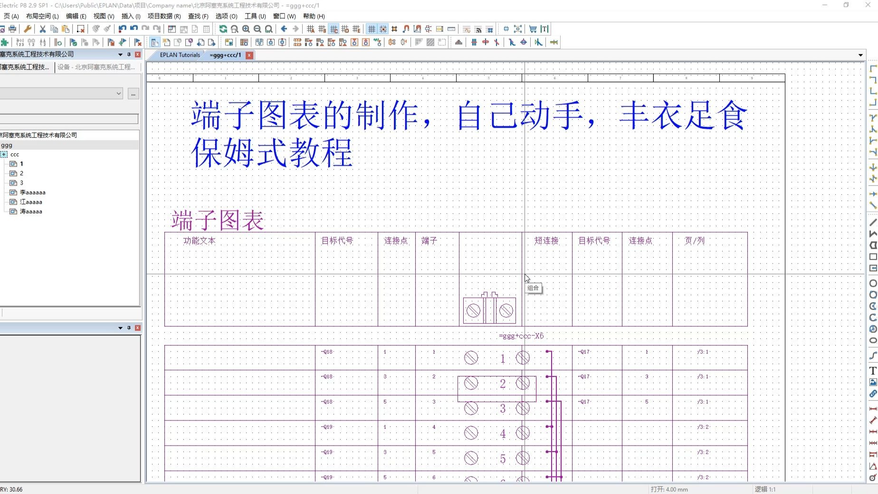Viewport: 878px width, 494px height.
Task: Close the =ggg+ccc/1 page tab
Action: click(249, 55)
